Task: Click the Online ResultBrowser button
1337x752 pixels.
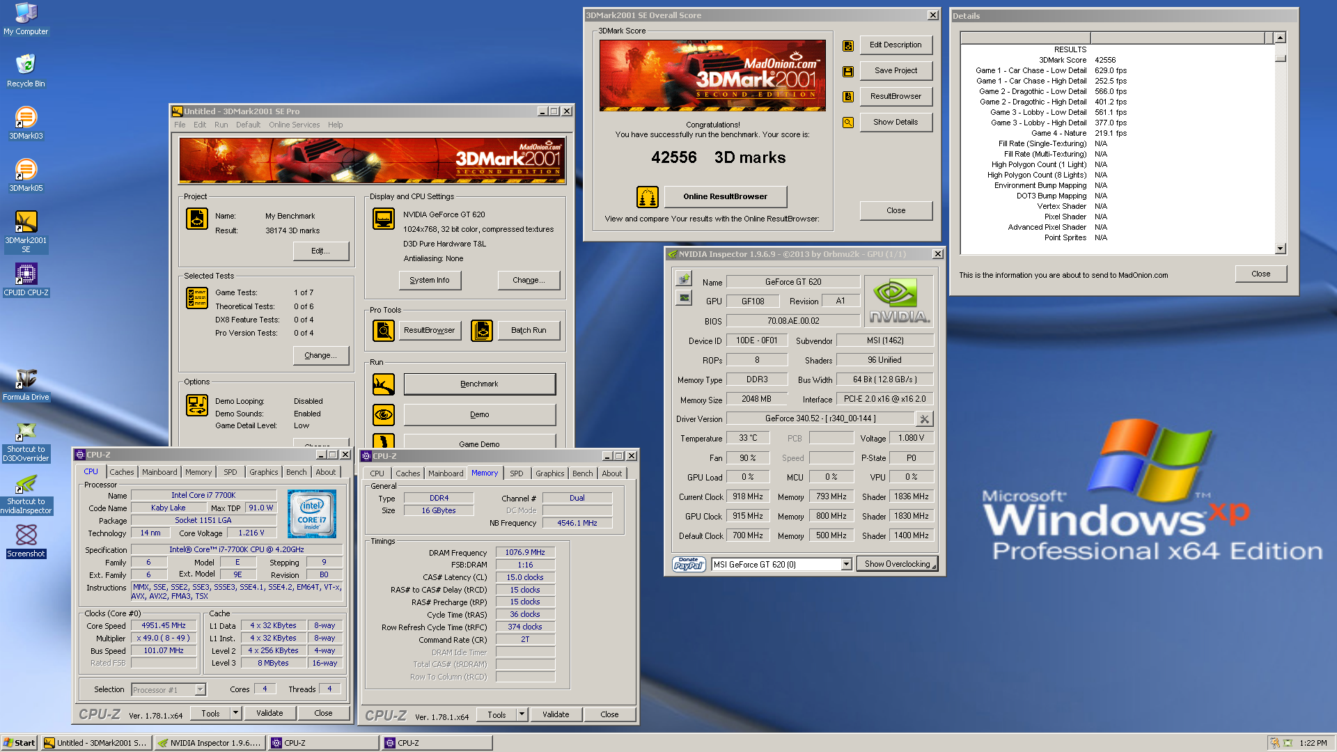Action: (725, 196)
